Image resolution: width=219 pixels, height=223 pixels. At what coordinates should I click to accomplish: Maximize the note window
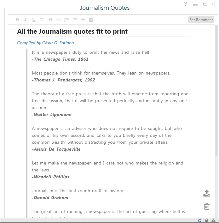pos(205,4)
